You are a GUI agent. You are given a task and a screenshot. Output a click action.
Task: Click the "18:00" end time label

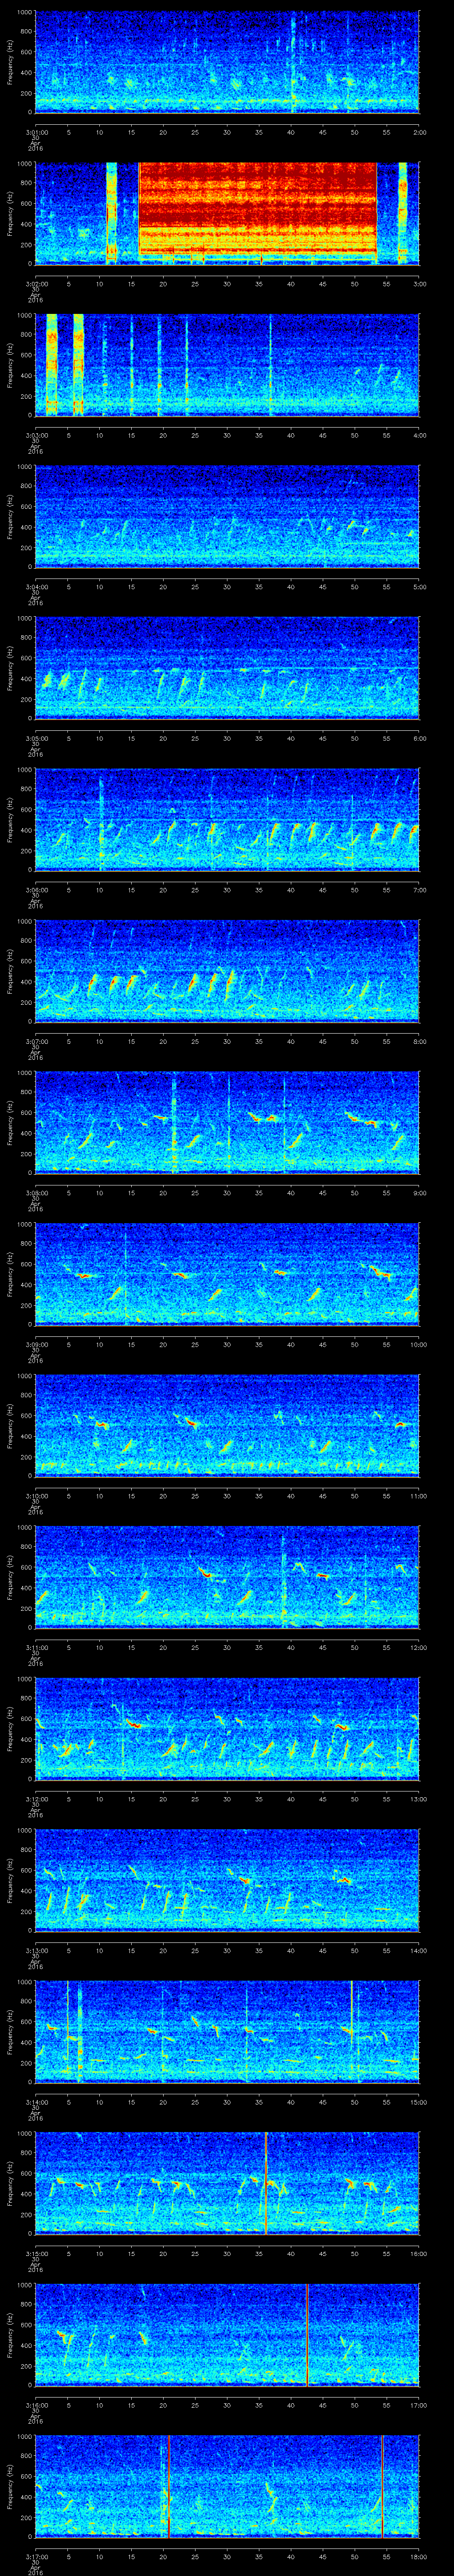coord(418,2556)
